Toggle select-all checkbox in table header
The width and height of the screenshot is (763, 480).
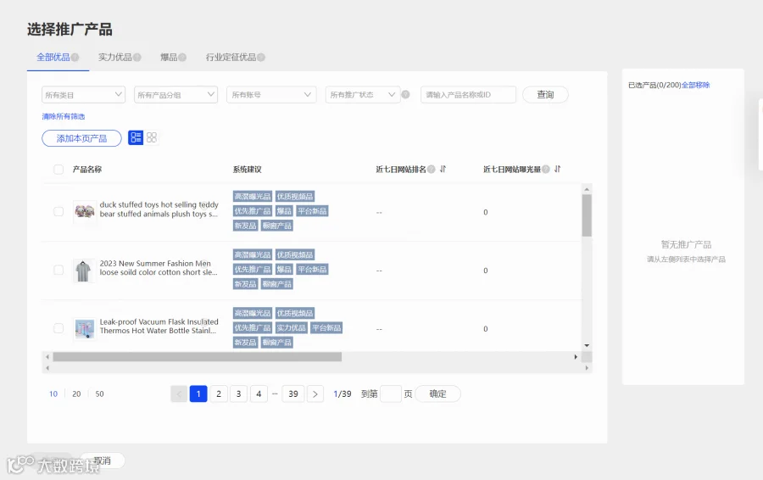coord(58,170)
